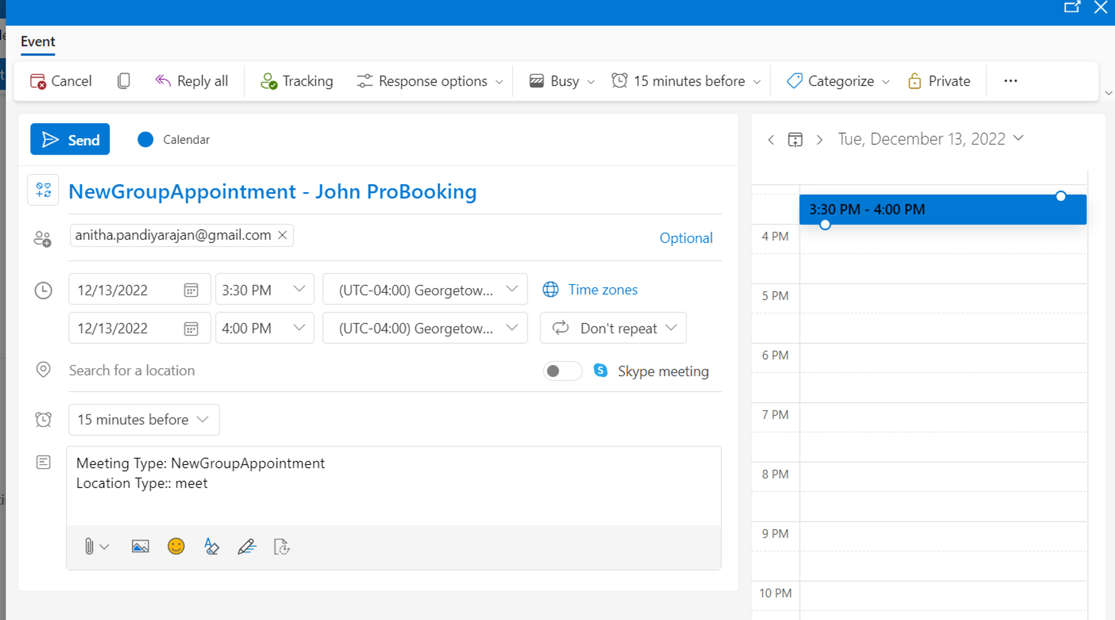Click the Cancel meeting button

60,81
